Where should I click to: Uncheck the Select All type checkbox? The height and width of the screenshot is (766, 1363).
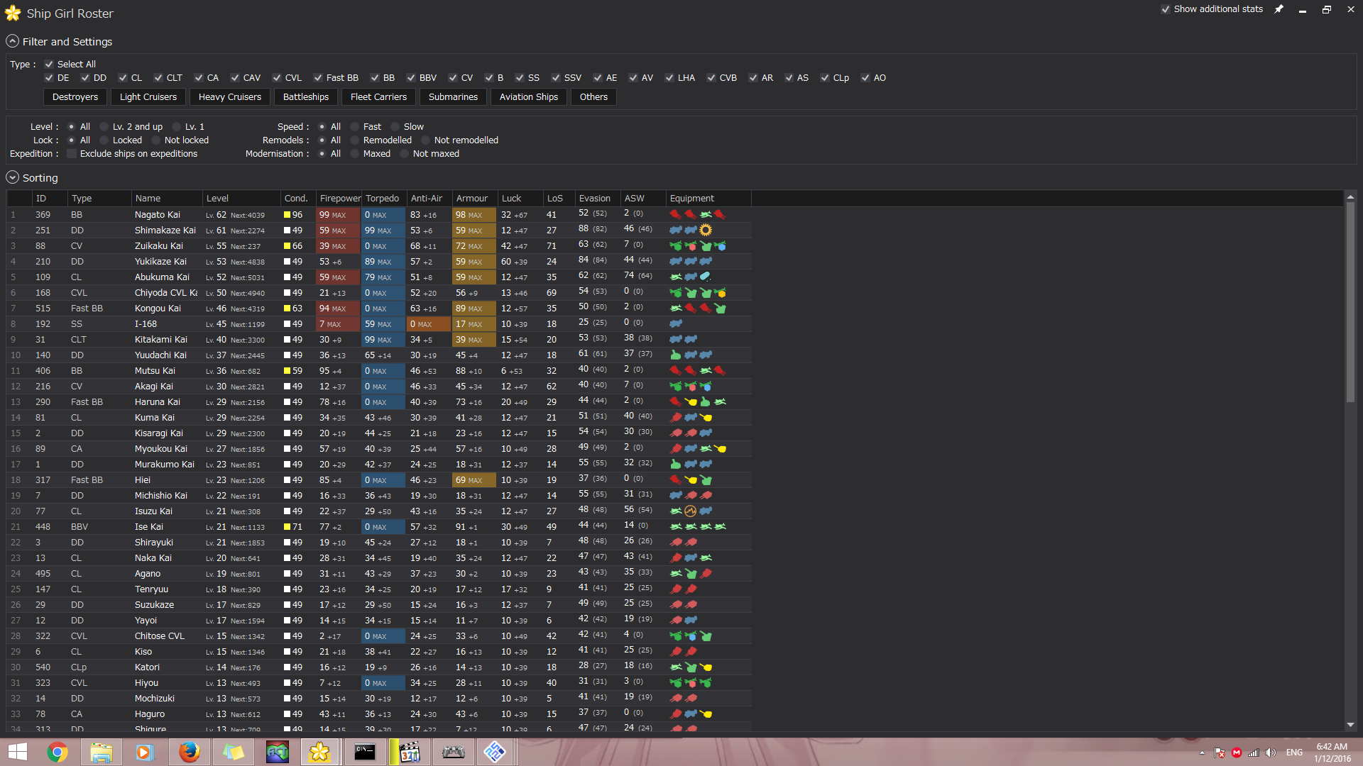(49, 64)
